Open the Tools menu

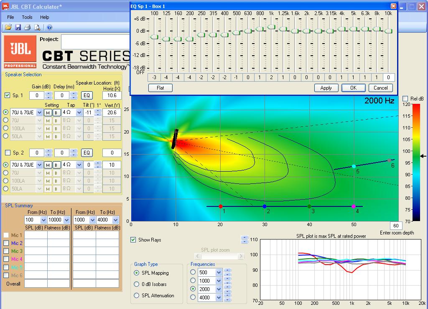pos(27,17)
